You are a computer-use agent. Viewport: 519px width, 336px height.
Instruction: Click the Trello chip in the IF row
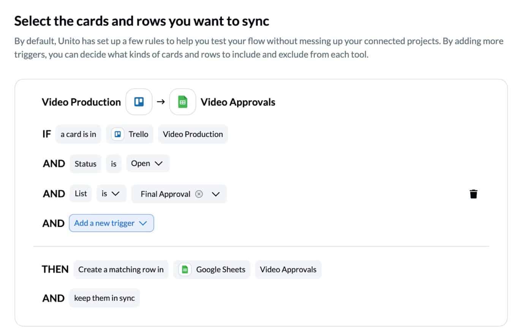tap(130, 134)
